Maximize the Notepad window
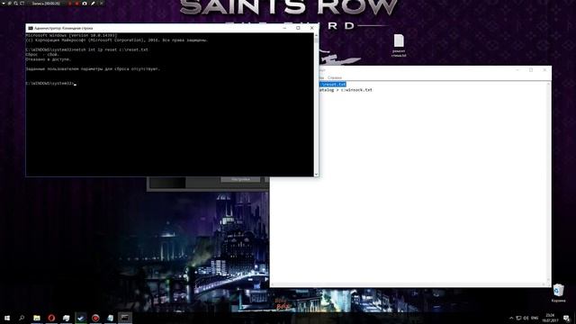This screenshot has width=576, height=324. pos(531,70)
